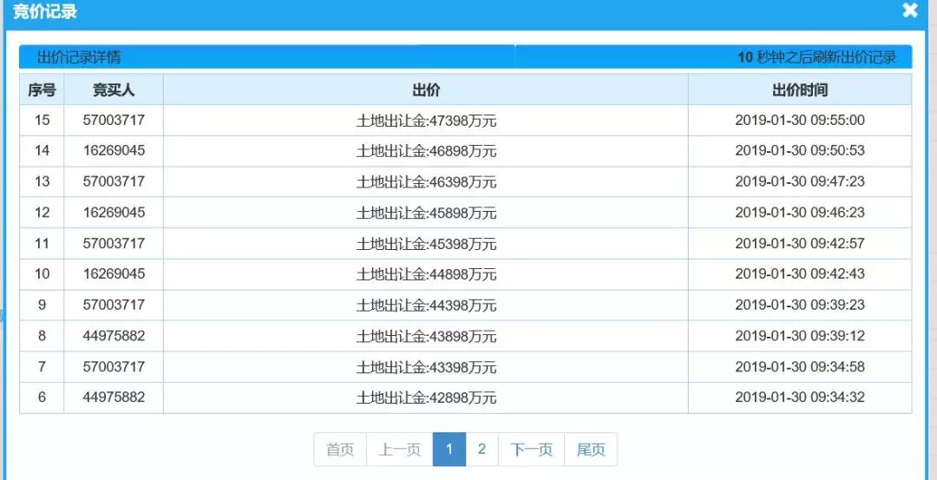
Task: Select the row with bid 42898万元
Action: coord(426,398)
